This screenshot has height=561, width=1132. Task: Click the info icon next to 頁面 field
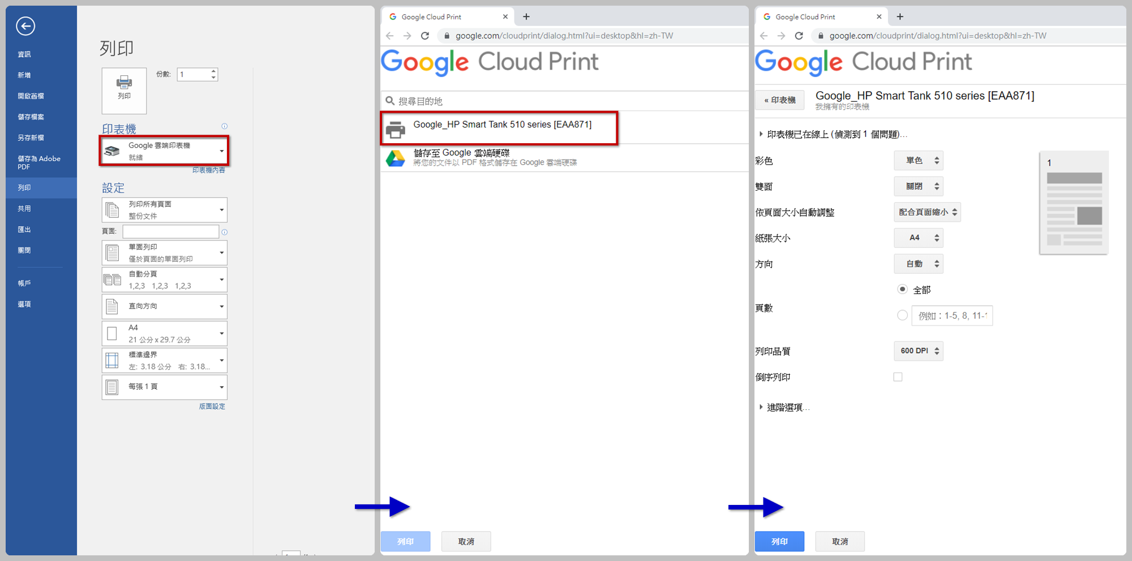224,232
